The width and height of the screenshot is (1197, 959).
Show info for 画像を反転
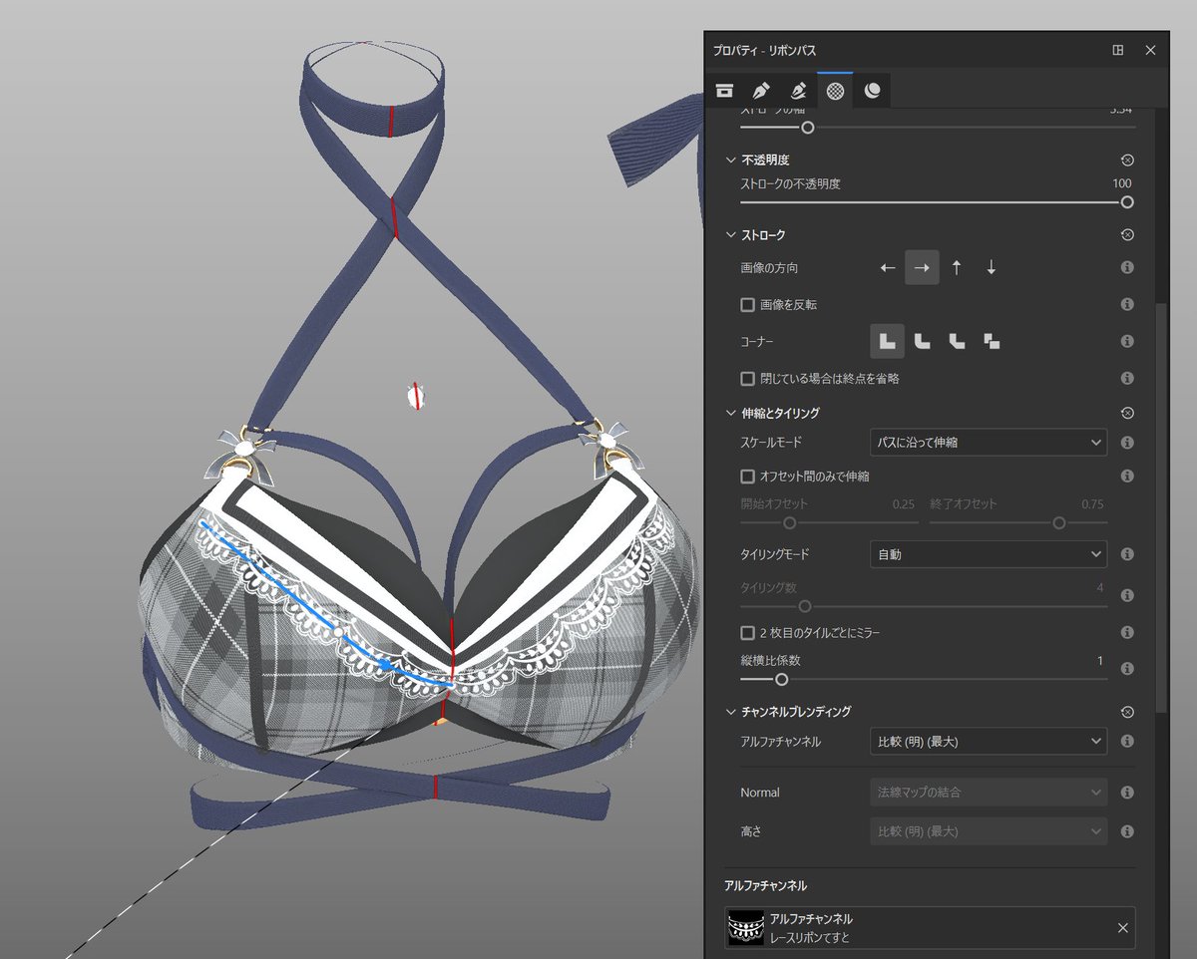(x=1127, y=304)
